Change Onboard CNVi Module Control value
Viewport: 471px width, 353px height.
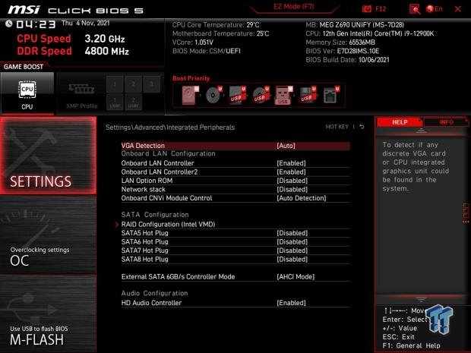click(x=302, y=198)
